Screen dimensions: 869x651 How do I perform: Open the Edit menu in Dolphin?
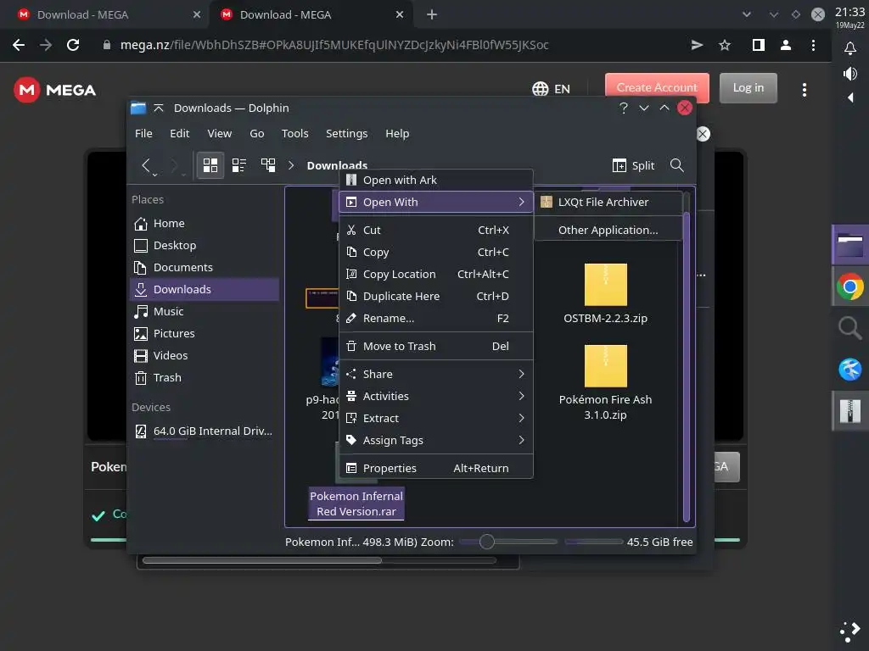[x=180, y=133]
